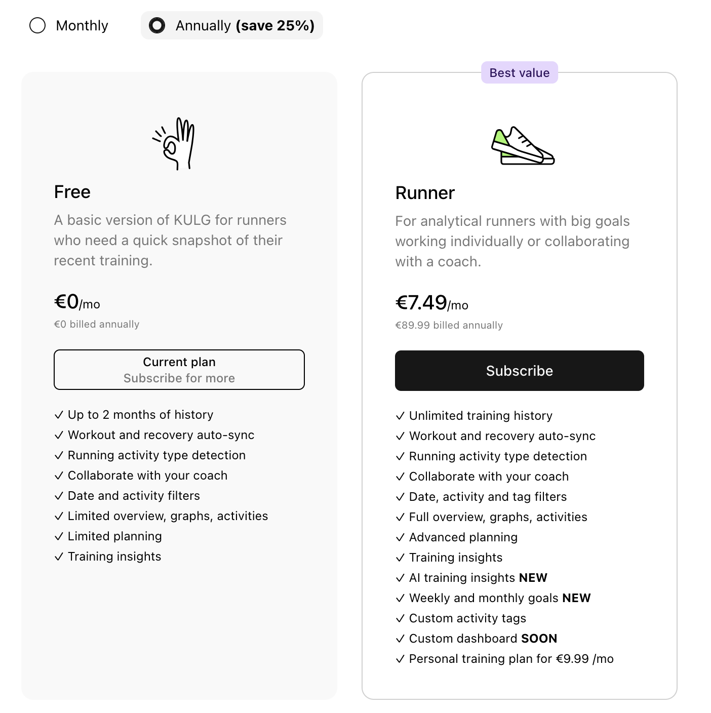Click checkmark beside Weekly and monthly goals

(400, 598)
